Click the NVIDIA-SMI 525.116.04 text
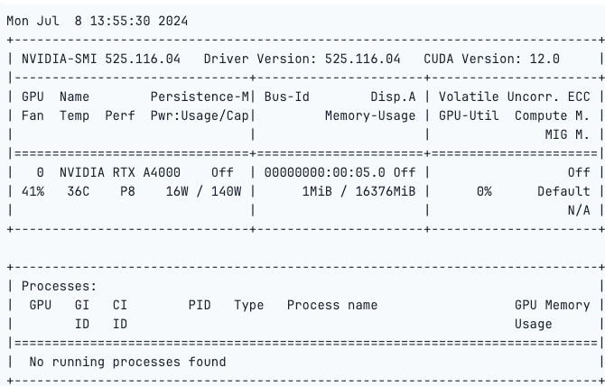The width and height of the screenshot is (605, 386). point(101,59)
